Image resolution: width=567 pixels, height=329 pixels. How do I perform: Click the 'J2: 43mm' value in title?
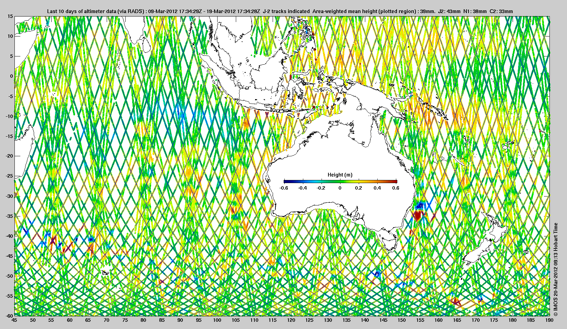(x=449, y=11)
